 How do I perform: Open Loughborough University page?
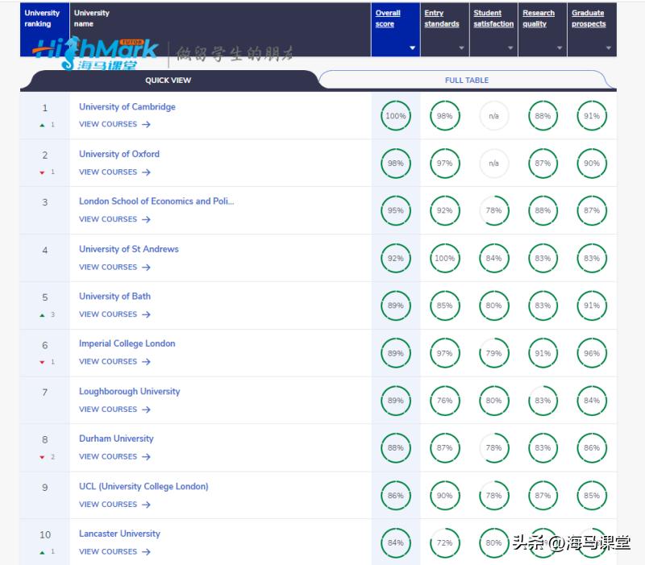[130, 392]
